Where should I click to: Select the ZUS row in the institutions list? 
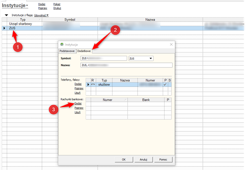click(x=123, y=28)
